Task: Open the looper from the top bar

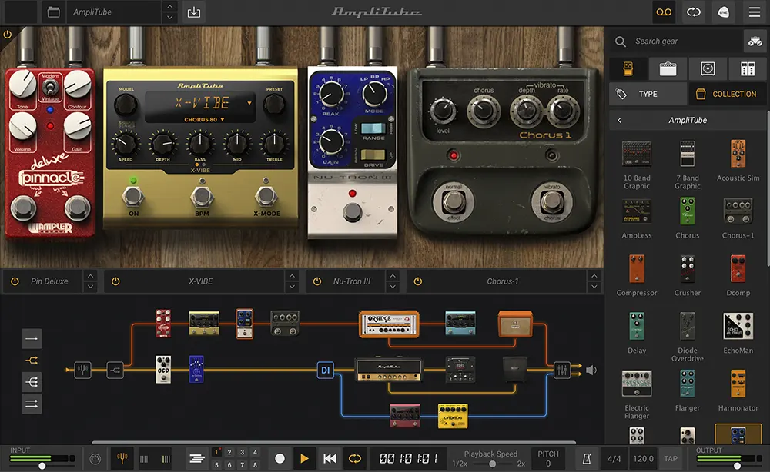Action: (694, 12)
